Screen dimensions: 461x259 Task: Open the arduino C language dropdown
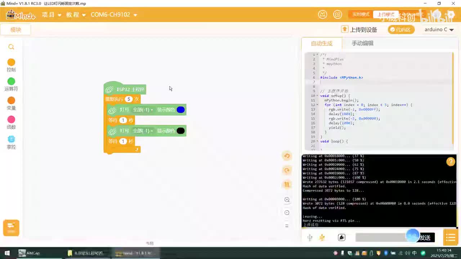pos(439,29)
